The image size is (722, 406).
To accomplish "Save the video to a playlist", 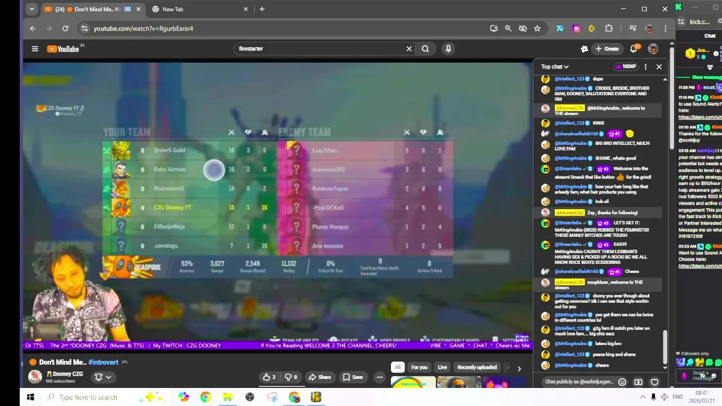I will [x=353, y=377].
